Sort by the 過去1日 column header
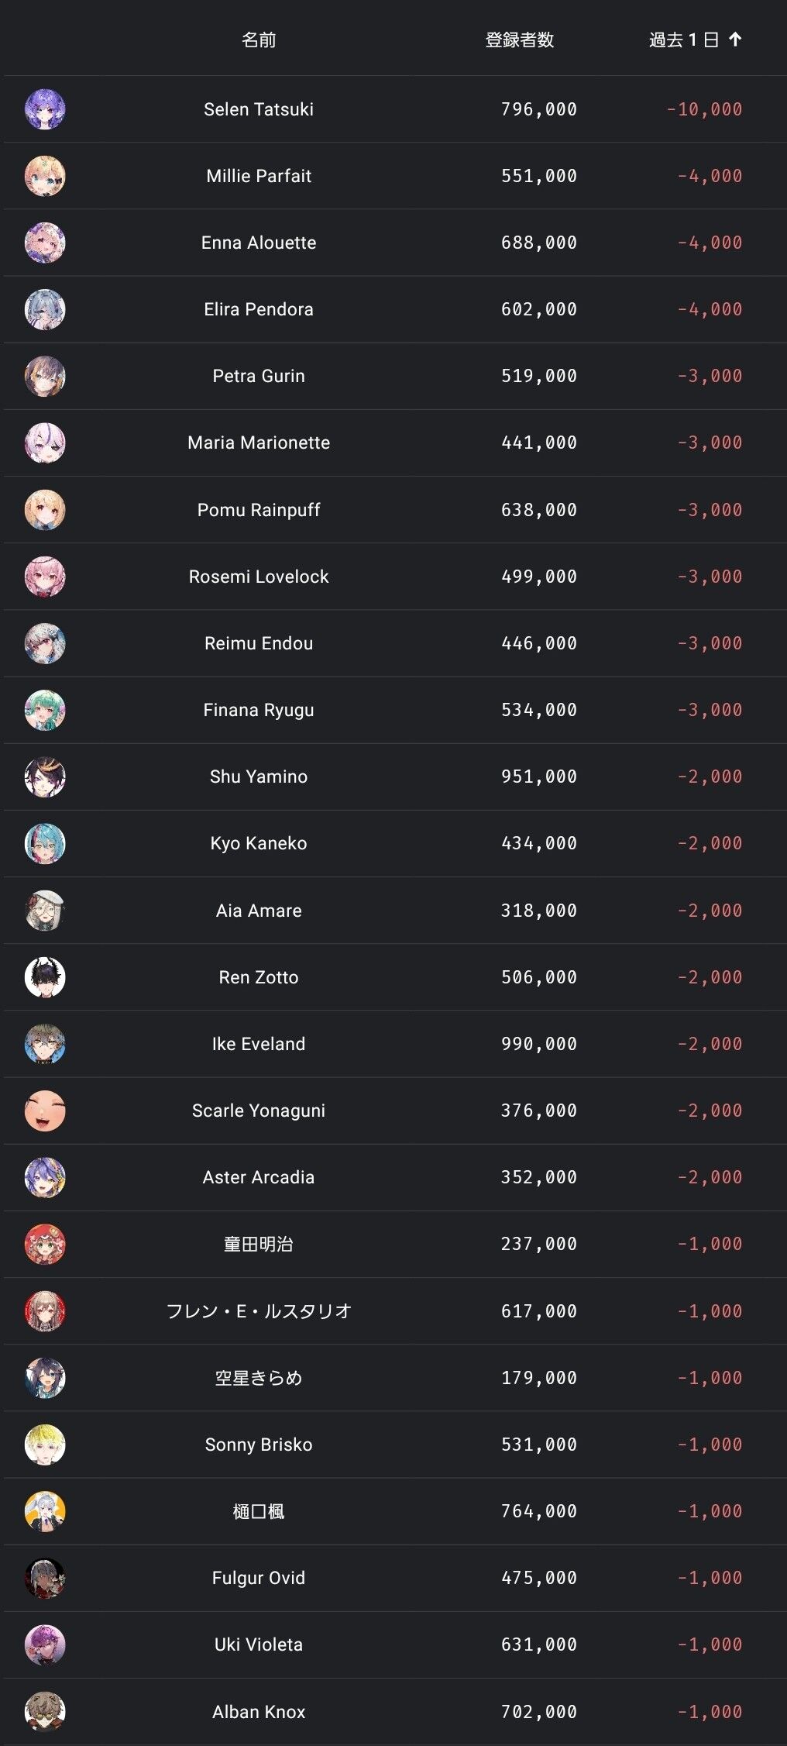 click(x=684, y=40)
